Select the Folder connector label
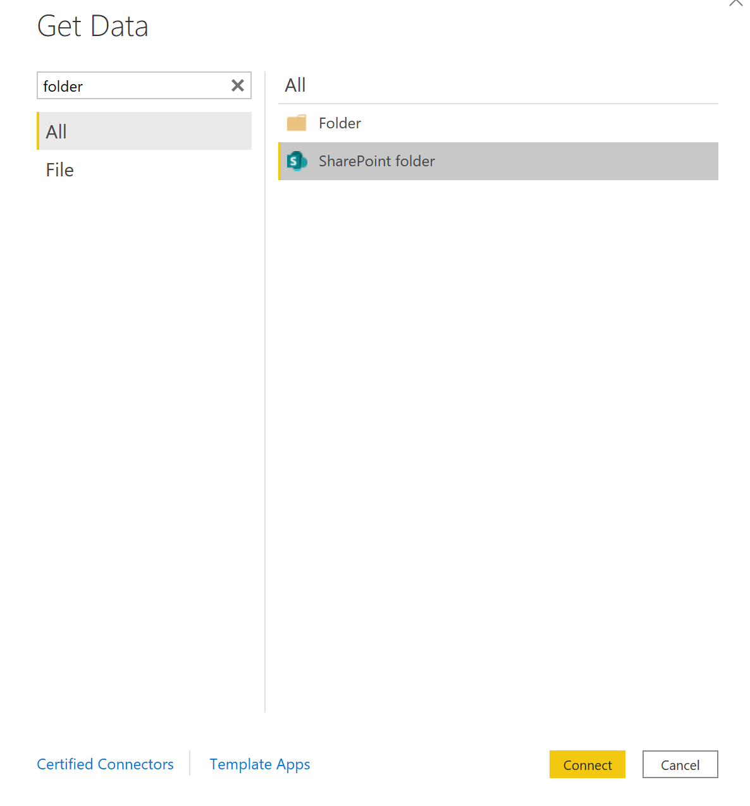Screen dimensions: 750x806 tap(340, 123)
